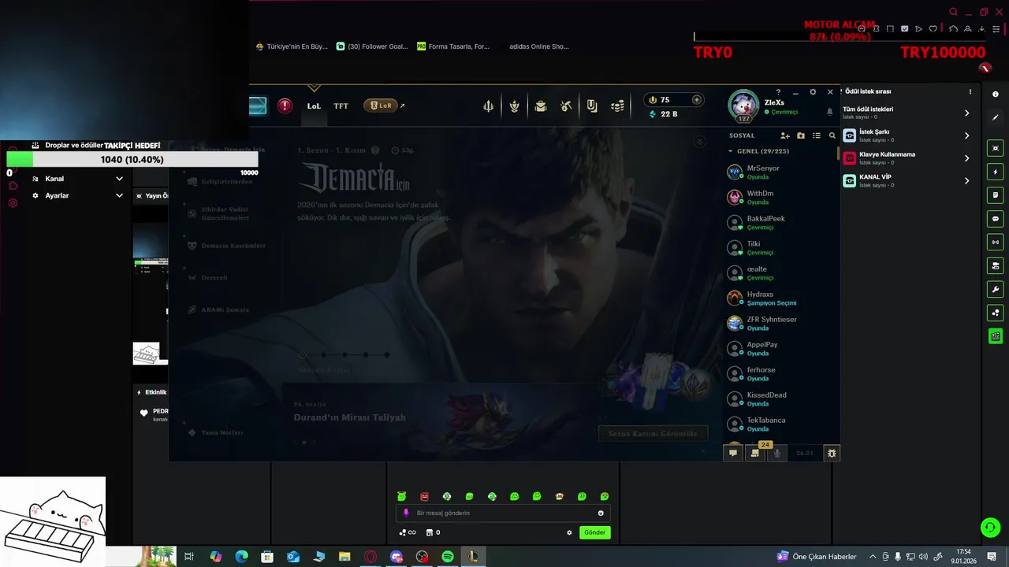Screen dimensions: 1009x567
Task: Click the pencil edit icon in right sidebar
Action: (996, 117)
